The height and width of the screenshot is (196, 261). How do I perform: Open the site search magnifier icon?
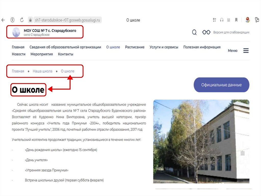(194, 32)
